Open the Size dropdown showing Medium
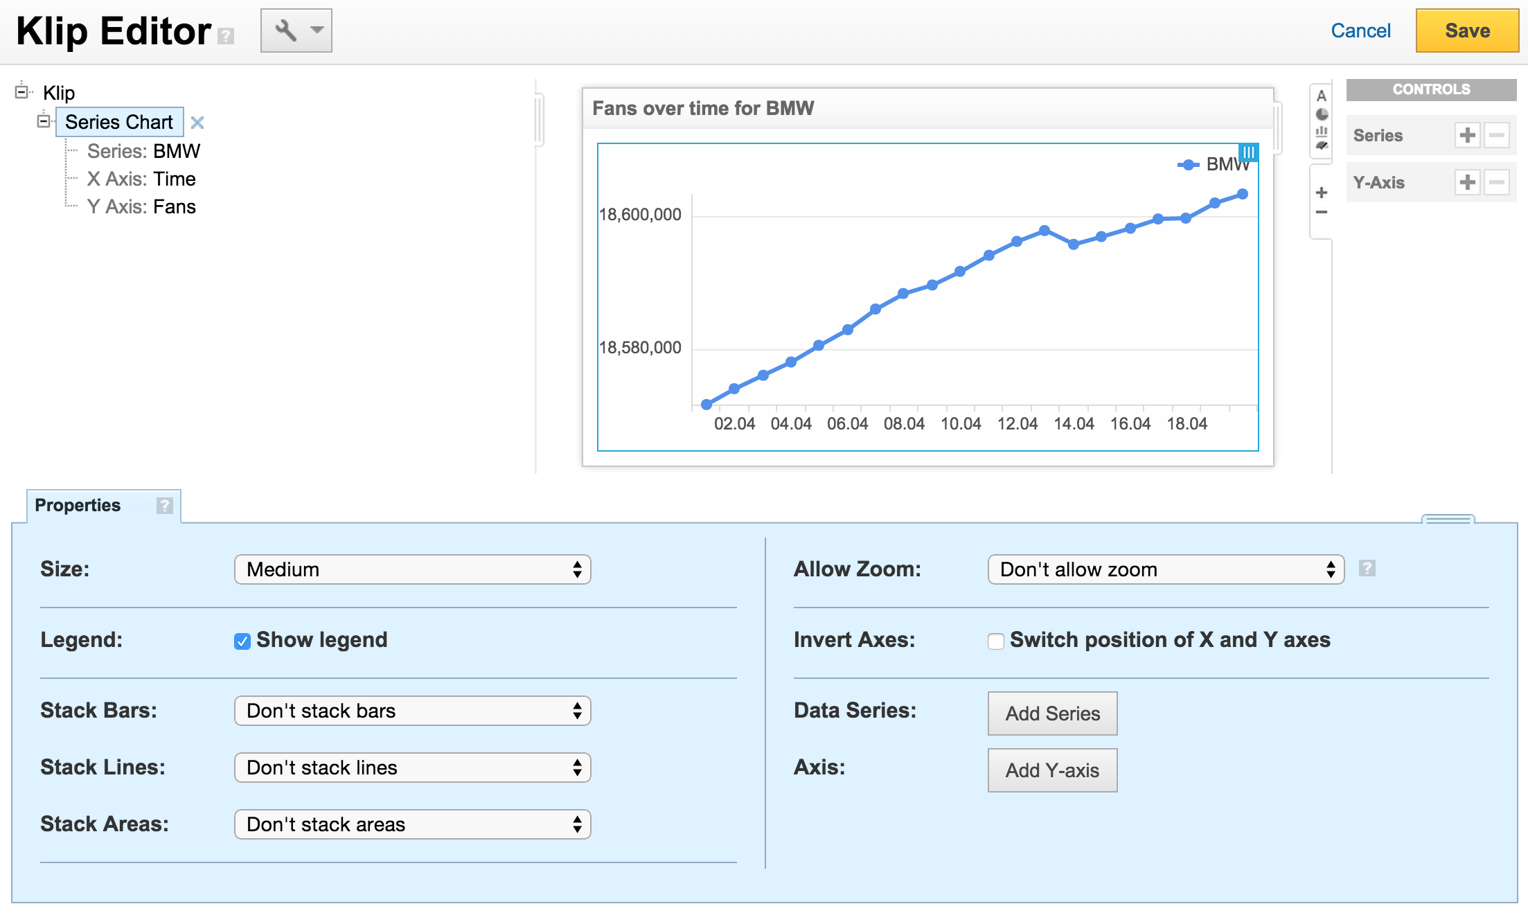 click(412, 569)
